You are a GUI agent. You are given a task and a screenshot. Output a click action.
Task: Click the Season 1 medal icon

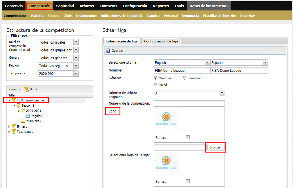click(18, 105)
